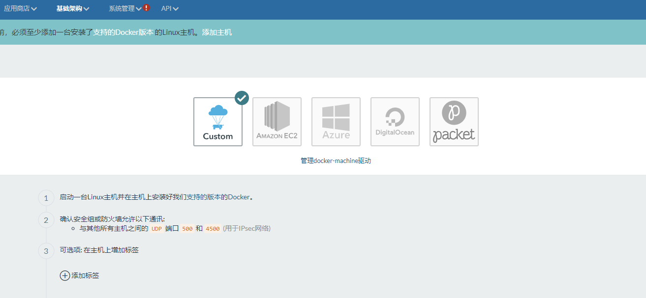Click the step 1 number circle
This screenshot has width=646, height=298.
point(46,198)
